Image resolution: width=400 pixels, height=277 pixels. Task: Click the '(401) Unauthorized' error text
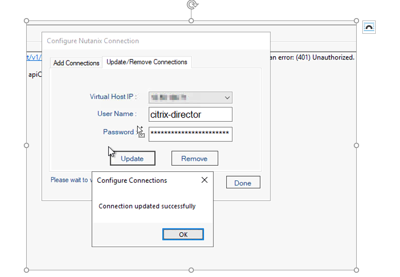tap(325, 58)
